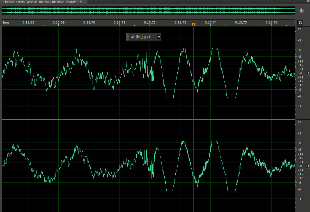Toggle the snapping magnet icon
This screenshot has width=310, height=212.
[x=300, y=23]
